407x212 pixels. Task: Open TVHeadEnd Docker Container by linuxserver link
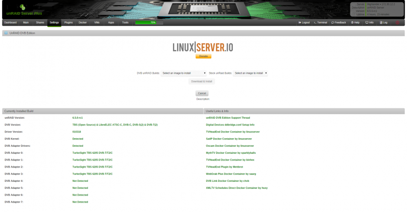(232, 132)
